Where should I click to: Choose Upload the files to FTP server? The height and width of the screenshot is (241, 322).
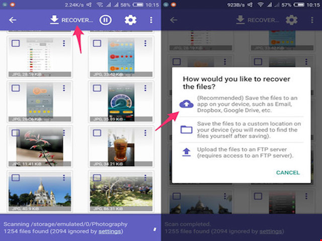click(x=244, y=152)
